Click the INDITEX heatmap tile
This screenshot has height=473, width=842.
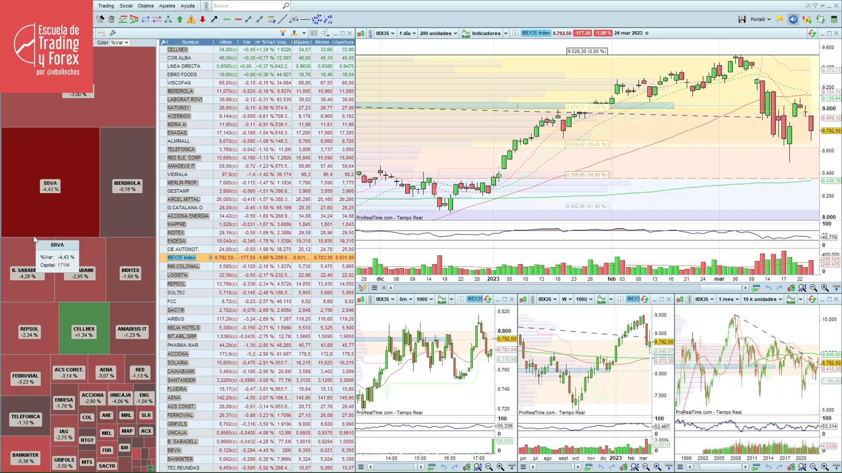point(131,270)
